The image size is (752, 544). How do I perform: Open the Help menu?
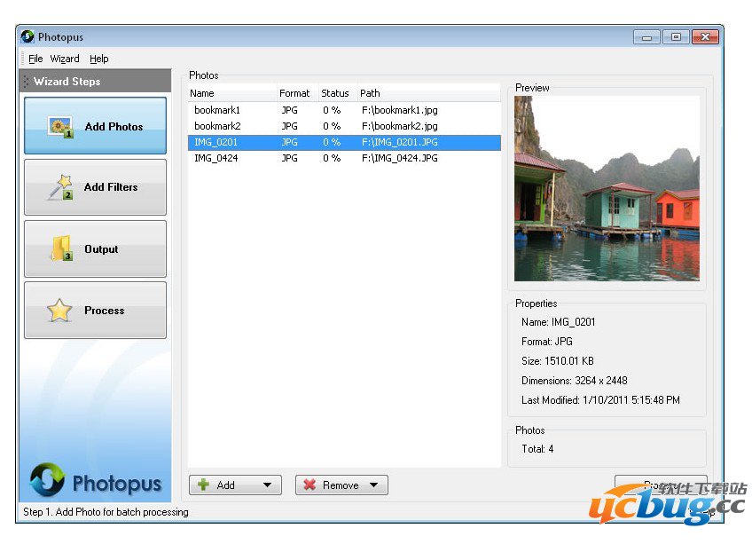pyautogui.click(x=99, y=59)
